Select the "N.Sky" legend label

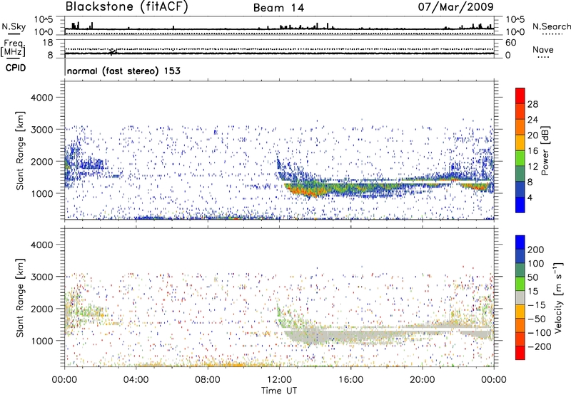point(14,26)
